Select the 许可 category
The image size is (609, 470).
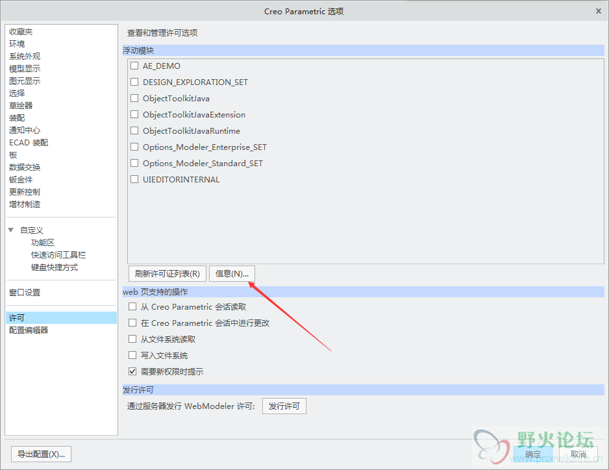62,317
